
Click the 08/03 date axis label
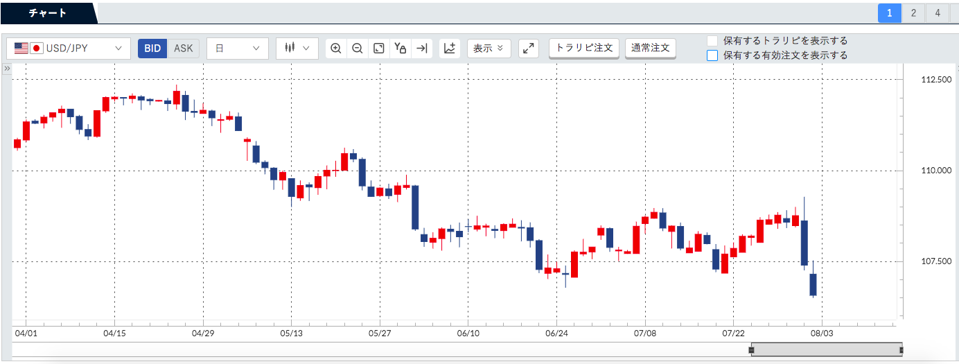[x=822, y=333]
